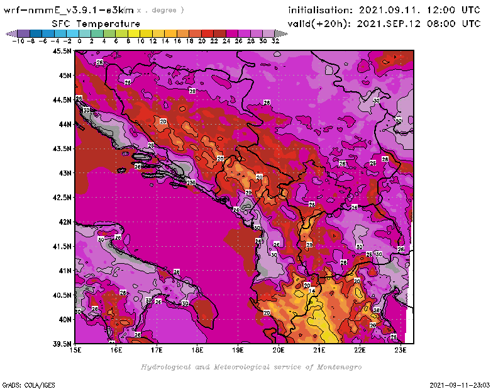Click the '43.5N' latitude axis label
Viewport: 503px width, 389px height.
(62, 149)
